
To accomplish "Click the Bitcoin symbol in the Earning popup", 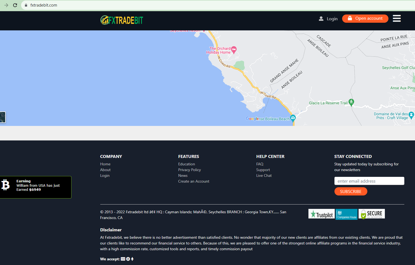I will [5, 185].
